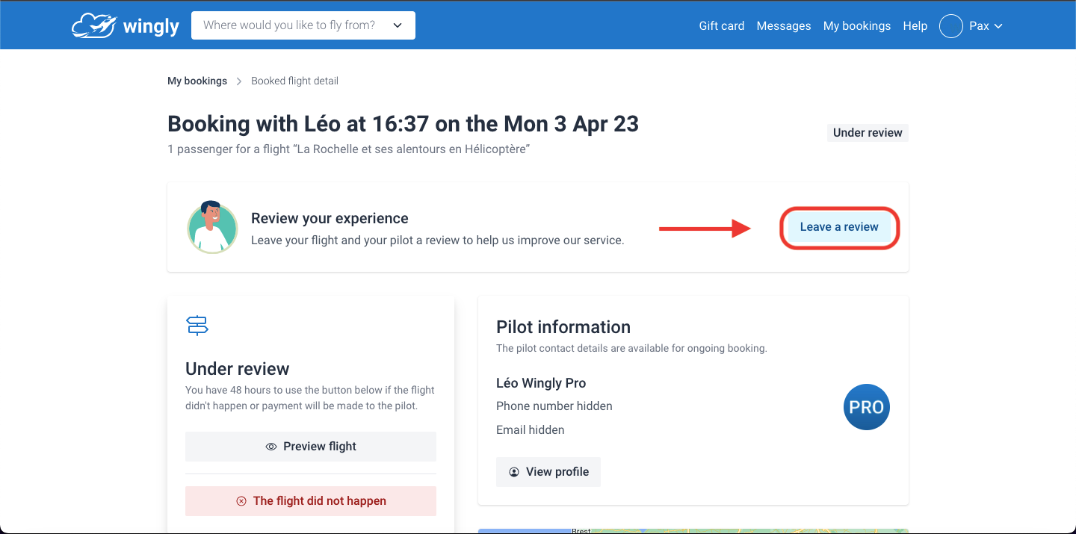The height and width of the screenshot is (534, 1076).
Task: Open the Gift card menu item
Action: [722, 25]
